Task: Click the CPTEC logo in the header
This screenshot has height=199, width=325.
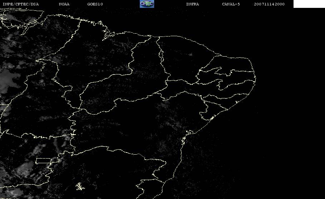Action: (x=147, y=4)
